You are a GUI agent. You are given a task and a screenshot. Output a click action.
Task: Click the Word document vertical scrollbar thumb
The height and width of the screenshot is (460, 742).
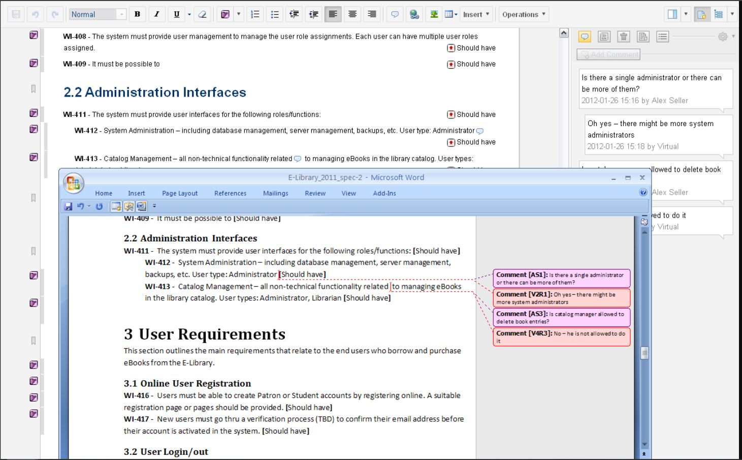click(644, 353)
